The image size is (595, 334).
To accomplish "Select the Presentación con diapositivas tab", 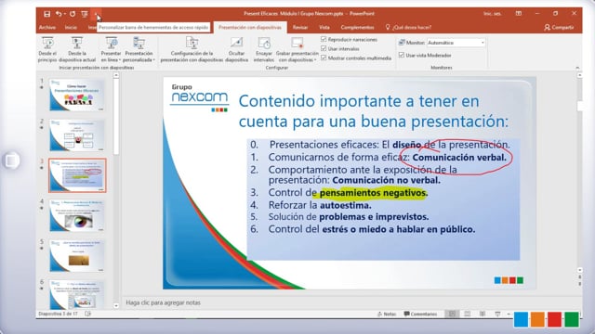I will [250, 27].
